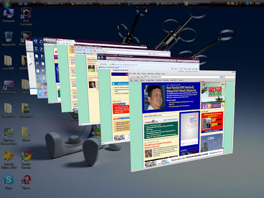Select the acer 4930 folder

tap(8, 62)
